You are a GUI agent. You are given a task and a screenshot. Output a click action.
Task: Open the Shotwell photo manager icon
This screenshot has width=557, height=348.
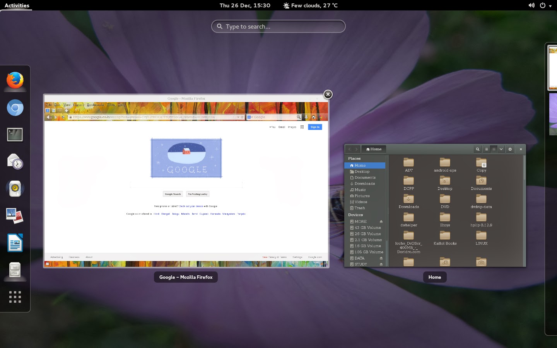(x=15, y=216)
